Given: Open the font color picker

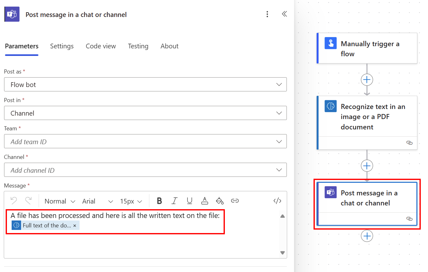Looking at the screenshot, I should coord(204,201).
